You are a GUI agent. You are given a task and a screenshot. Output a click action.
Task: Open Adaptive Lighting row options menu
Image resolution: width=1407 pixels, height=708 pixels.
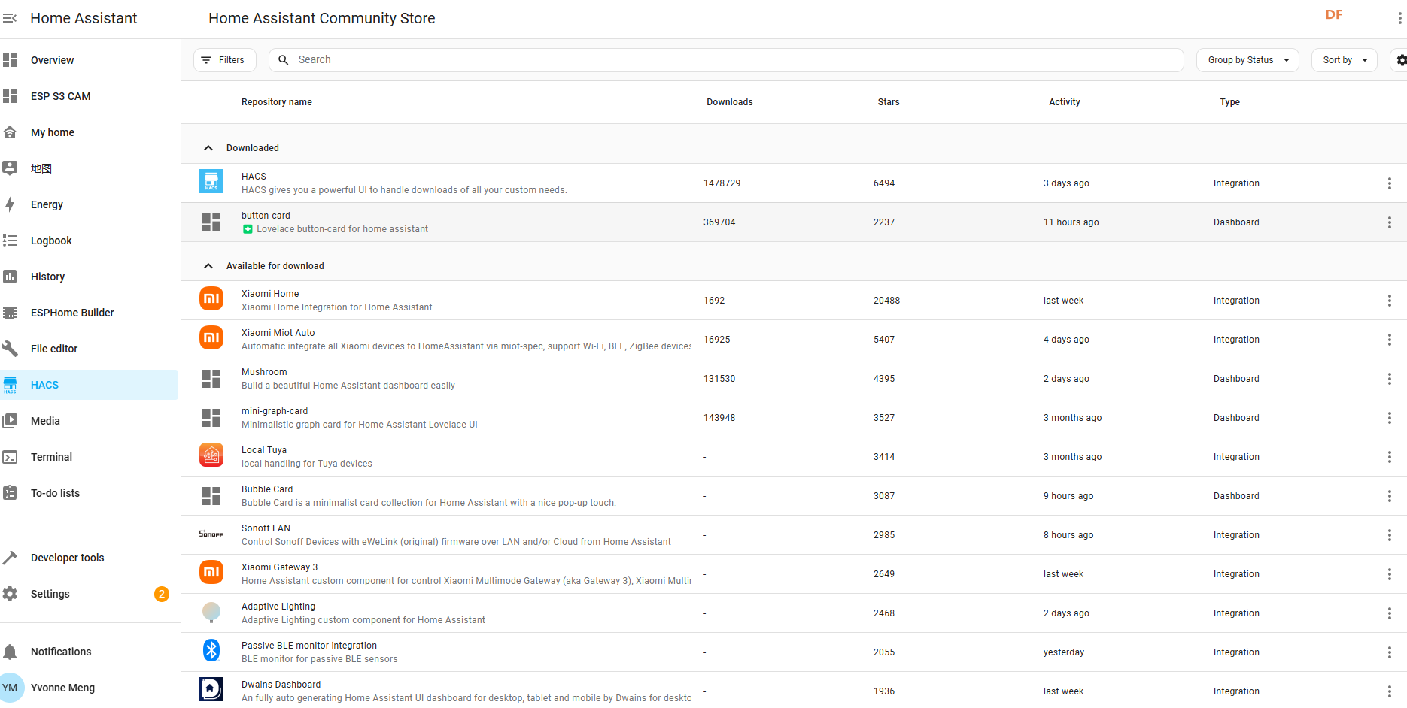(1389, 613)
